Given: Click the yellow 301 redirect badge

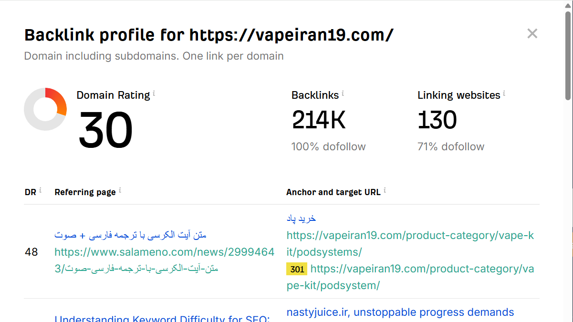Looking at the screenshot, I should (x=297, y=269).
